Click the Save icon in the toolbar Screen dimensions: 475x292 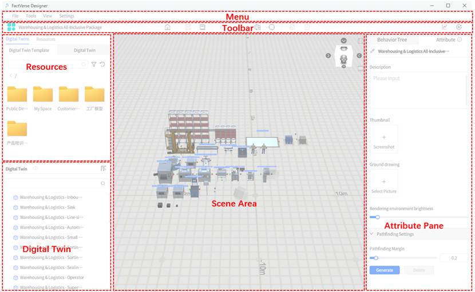click(203, 27)
